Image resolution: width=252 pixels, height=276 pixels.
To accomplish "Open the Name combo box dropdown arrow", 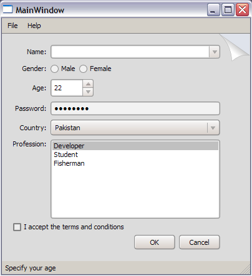I will (215, 52).
